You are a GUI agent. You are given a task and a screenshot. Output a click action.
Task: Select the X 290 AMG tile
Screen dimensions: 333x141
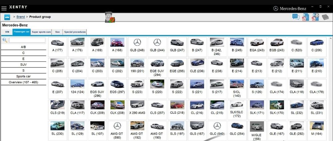pos(137,110)
